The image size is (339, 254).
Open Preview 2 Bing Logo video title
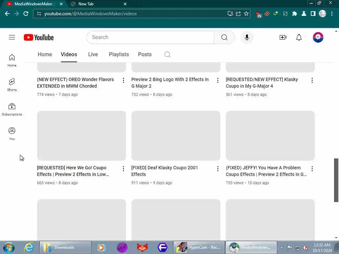click(170, 83)
